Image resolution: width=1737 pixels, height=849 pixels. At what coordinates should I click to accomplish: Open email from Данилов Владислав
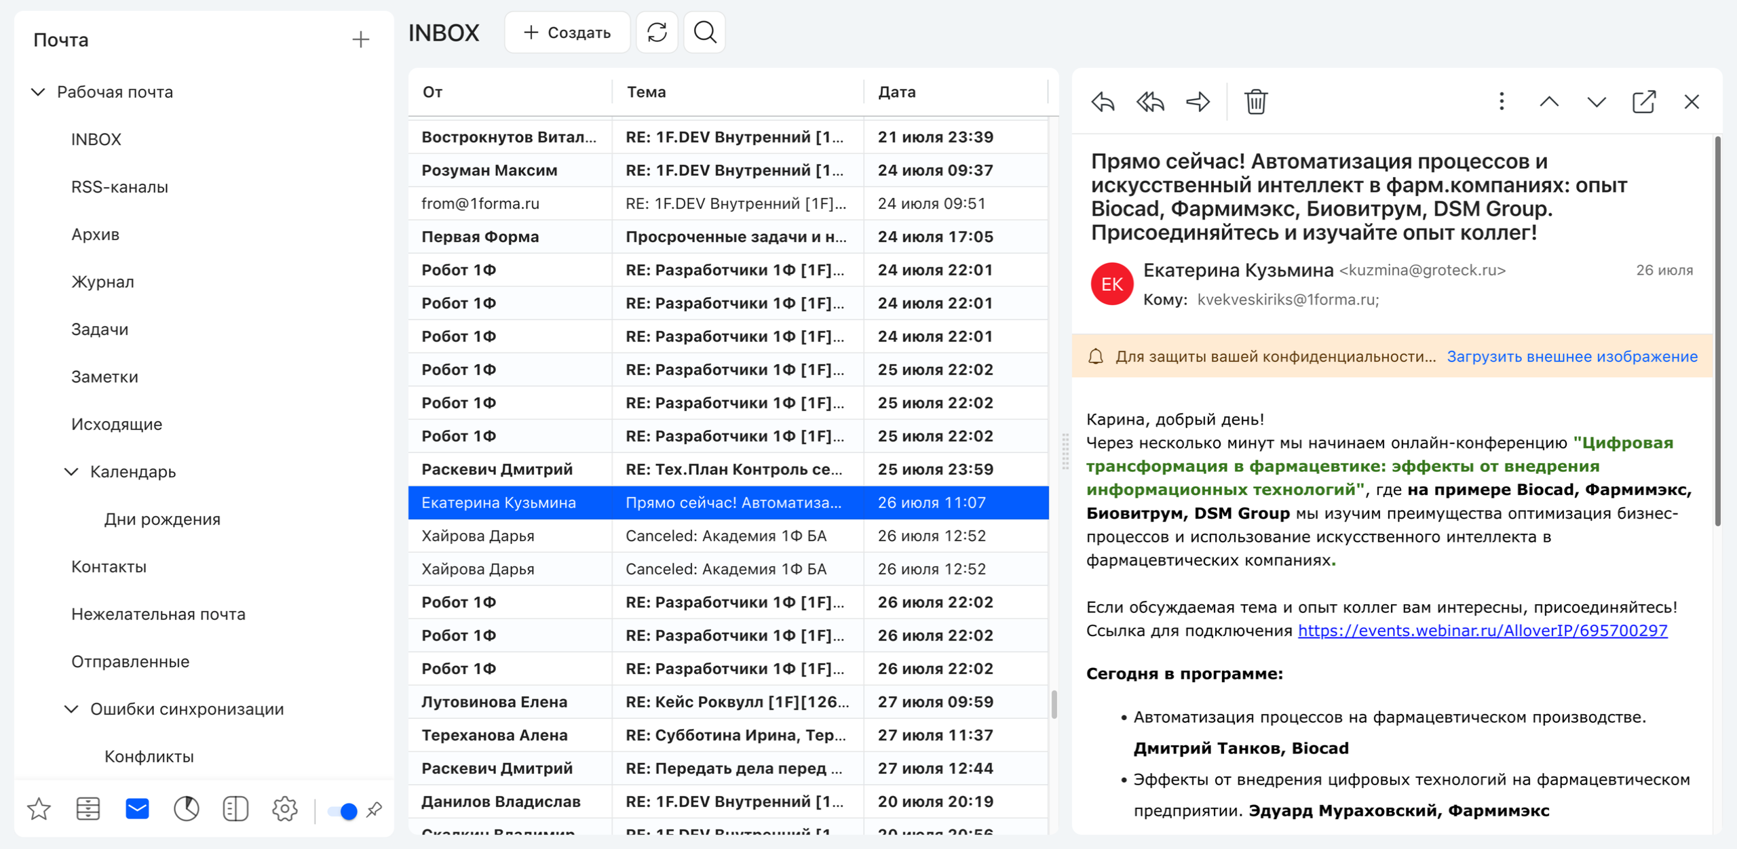(728, 802)
